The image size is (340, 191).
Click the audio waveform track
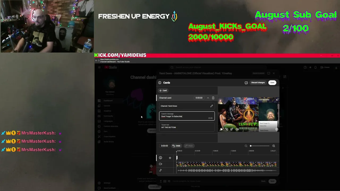(227, 170)
